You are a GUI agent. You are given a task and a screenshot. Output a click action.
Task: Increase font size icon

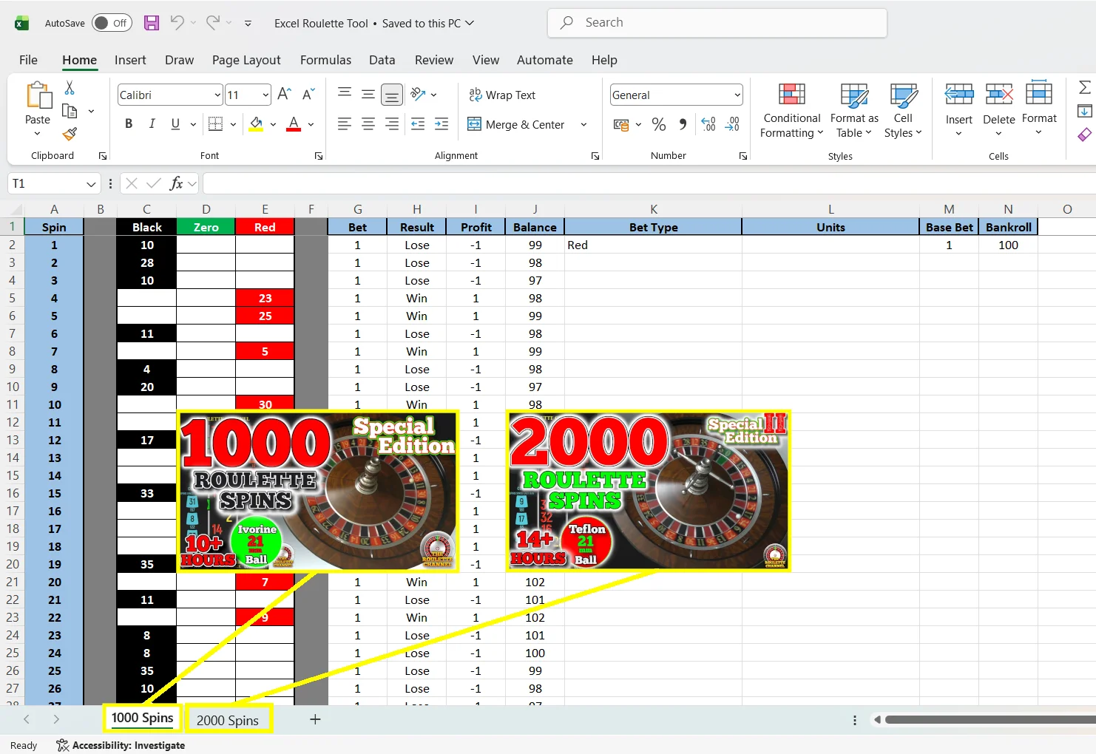284,94
